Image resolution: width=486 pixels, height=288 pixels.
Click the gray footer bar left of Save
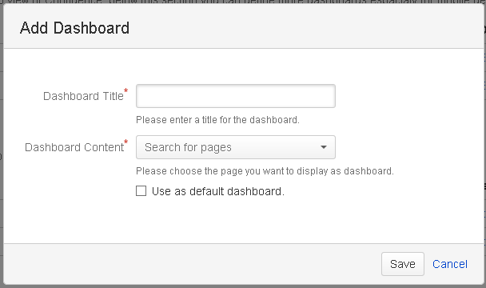pyautogui.click(x=192, y=264)
